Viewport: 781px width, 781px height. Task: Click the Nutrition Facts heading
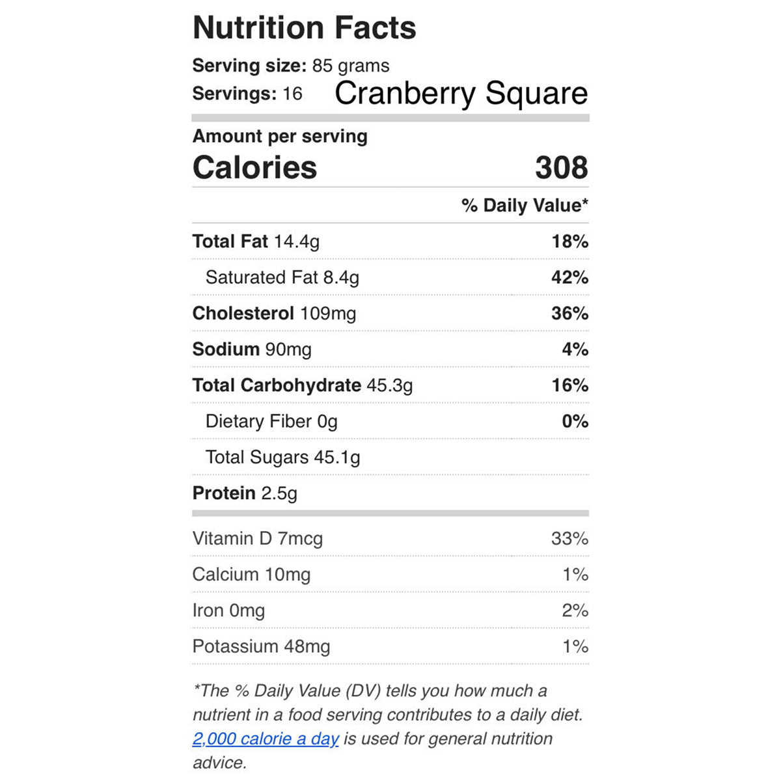304,28
